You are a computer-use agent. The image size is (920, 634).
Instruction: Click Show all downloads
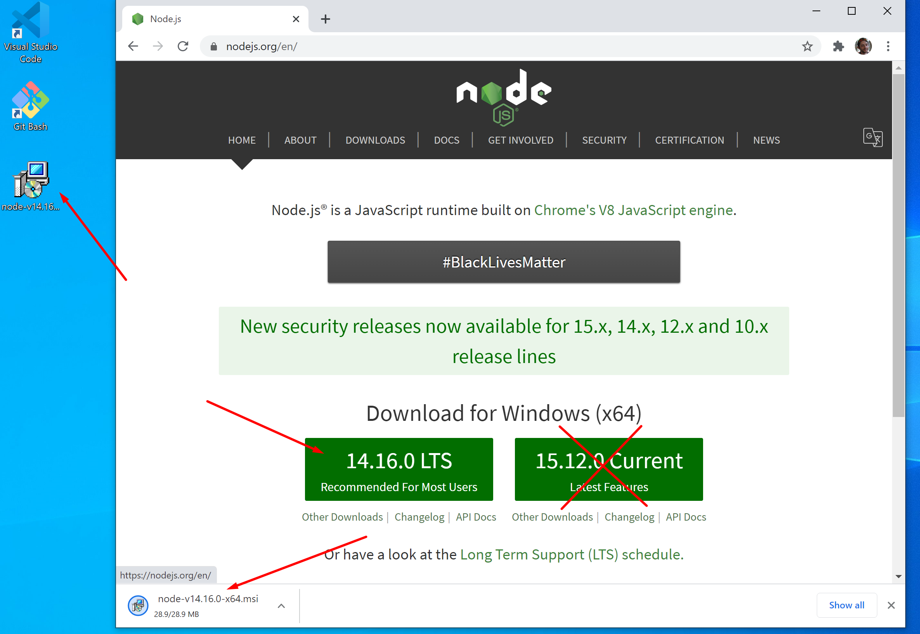(847, 605)
